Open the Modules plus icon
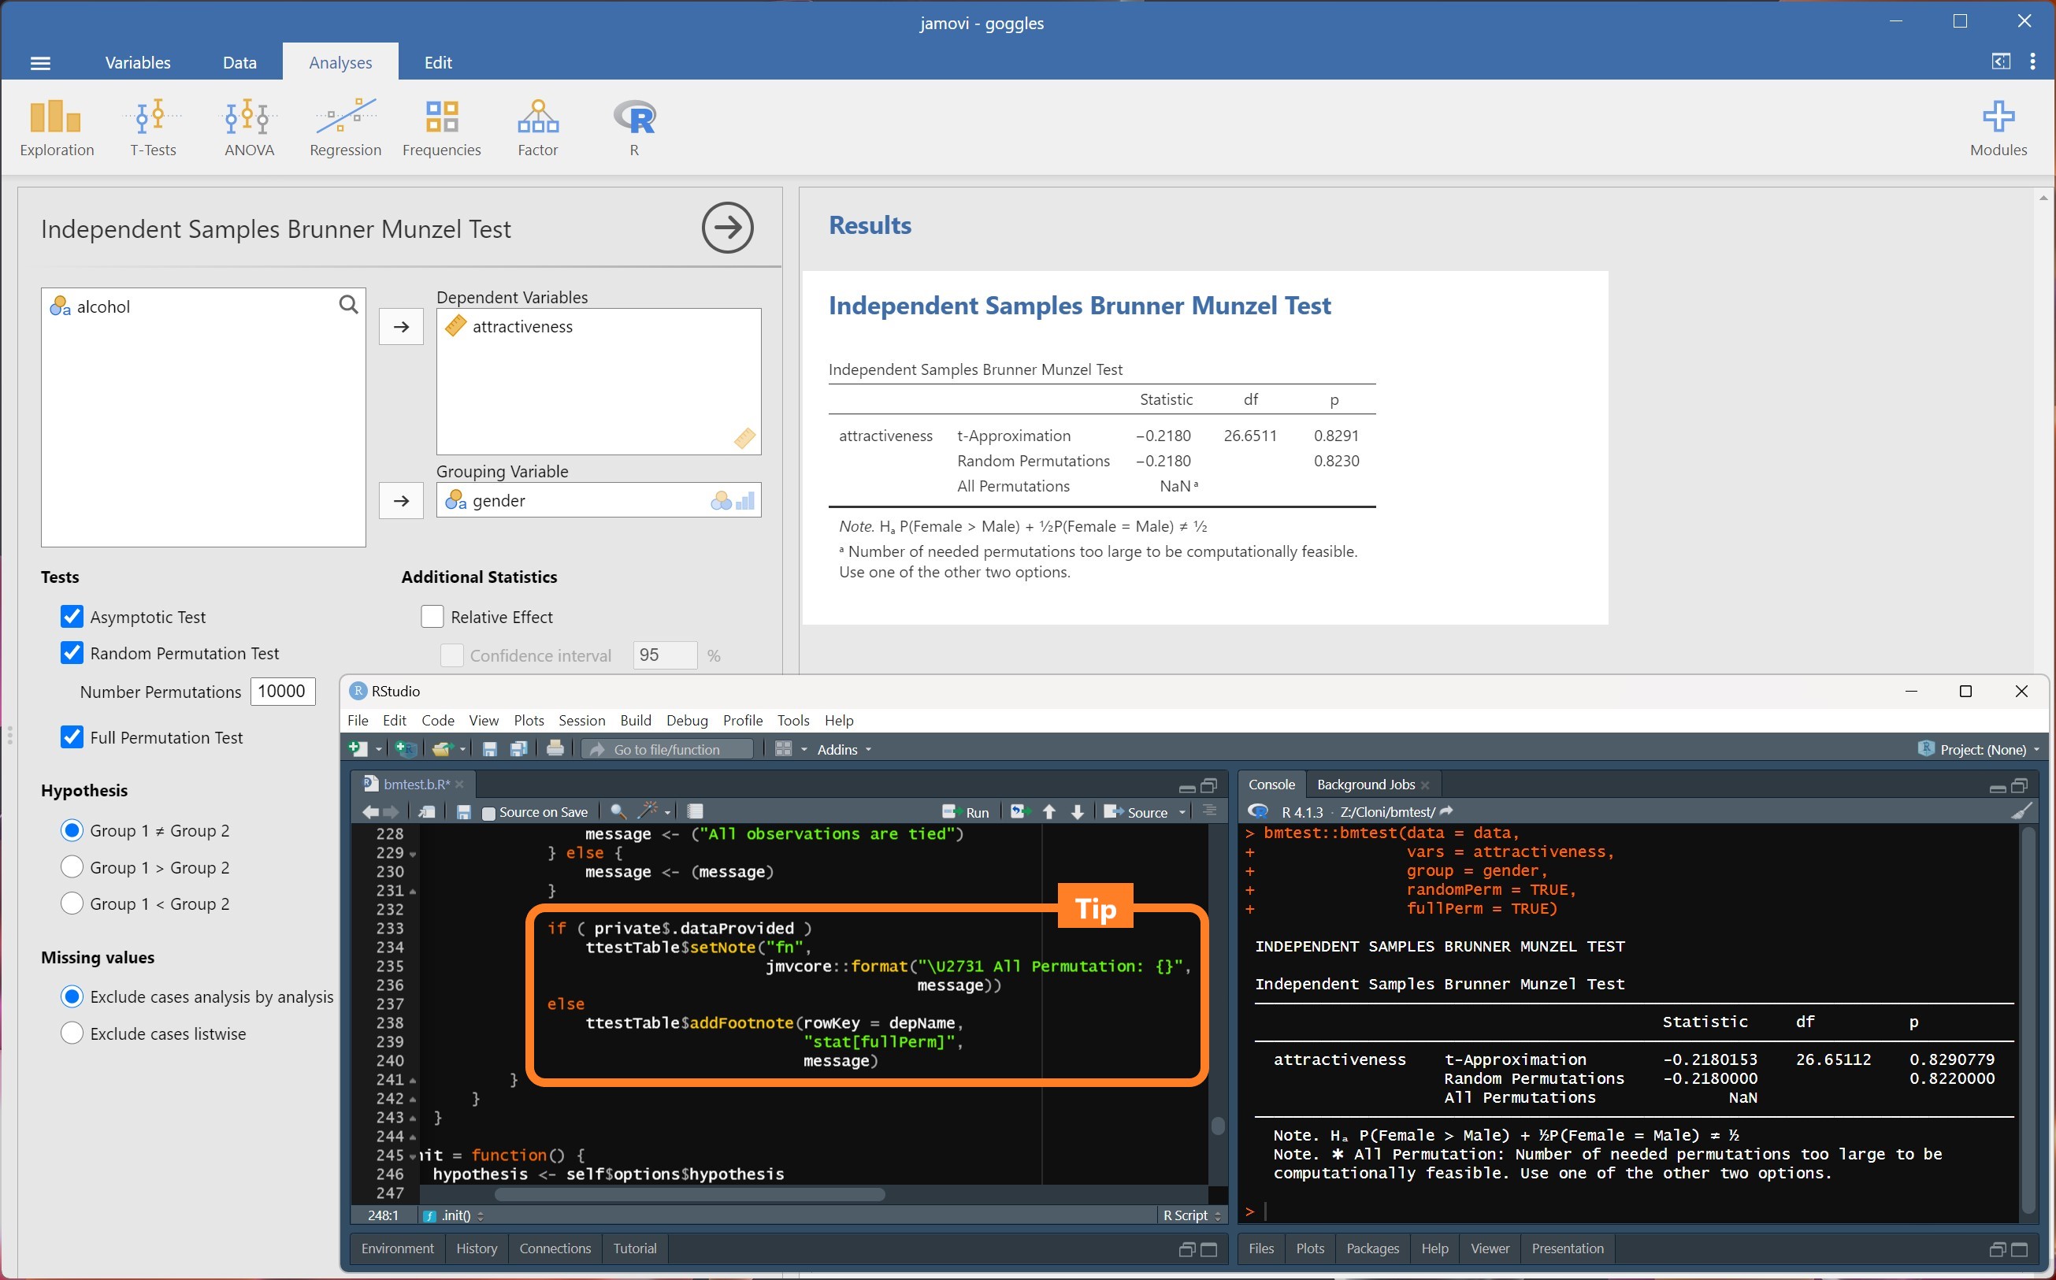The width and height of the screenshot is (2056, 1280). 1998,128
